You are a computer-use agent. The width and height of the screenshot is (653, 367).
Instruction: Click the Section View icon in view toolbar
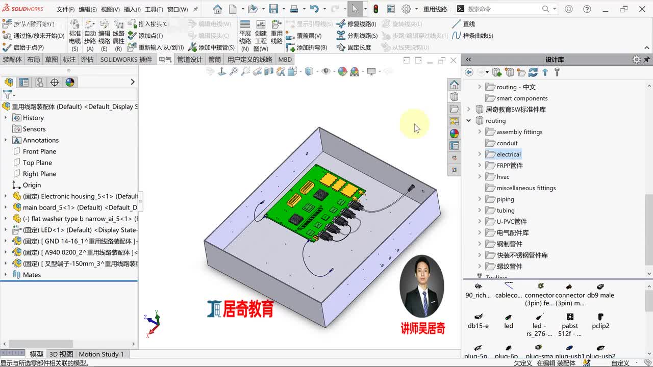point(268,72)
